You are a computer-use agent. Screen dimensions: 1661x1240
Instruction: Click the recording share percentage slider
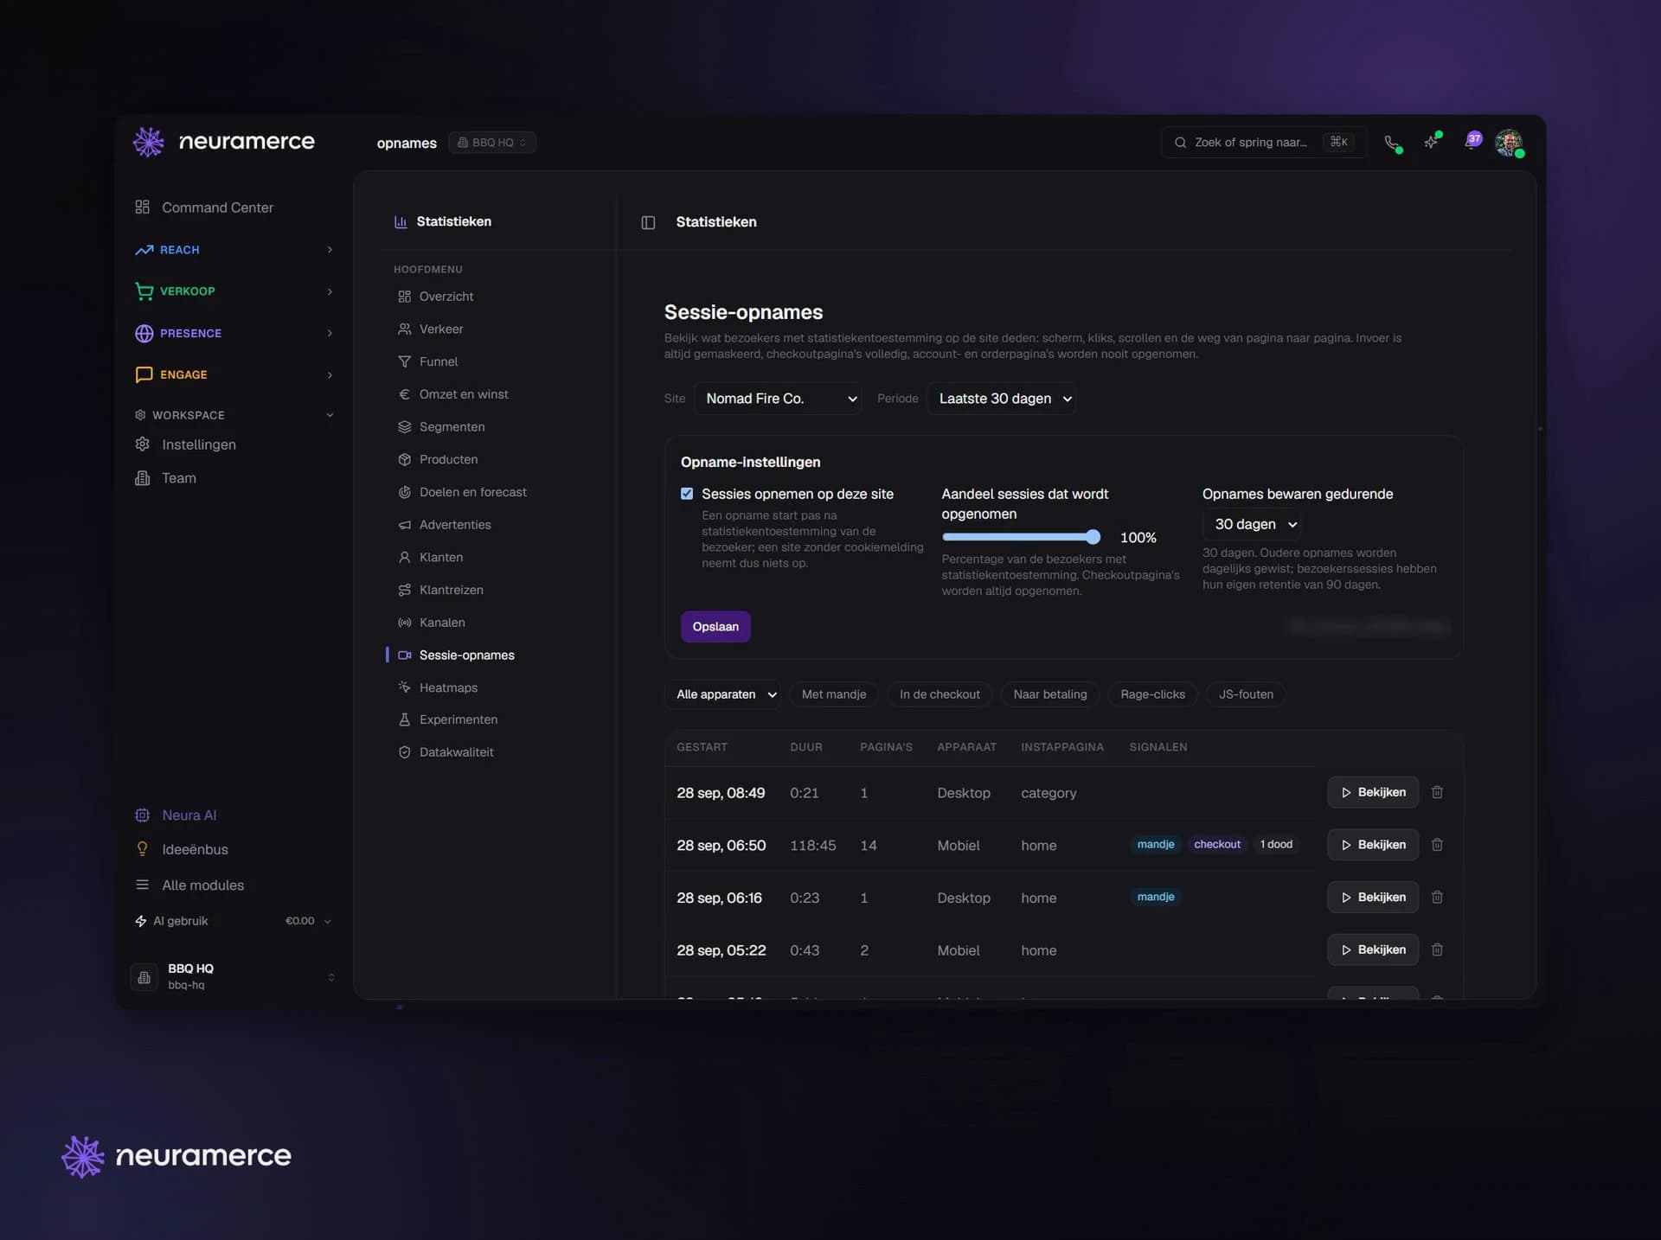pos(1021,537)
